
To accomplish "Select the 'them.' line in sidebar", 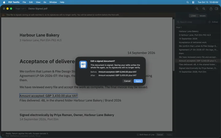I will 198,53.
